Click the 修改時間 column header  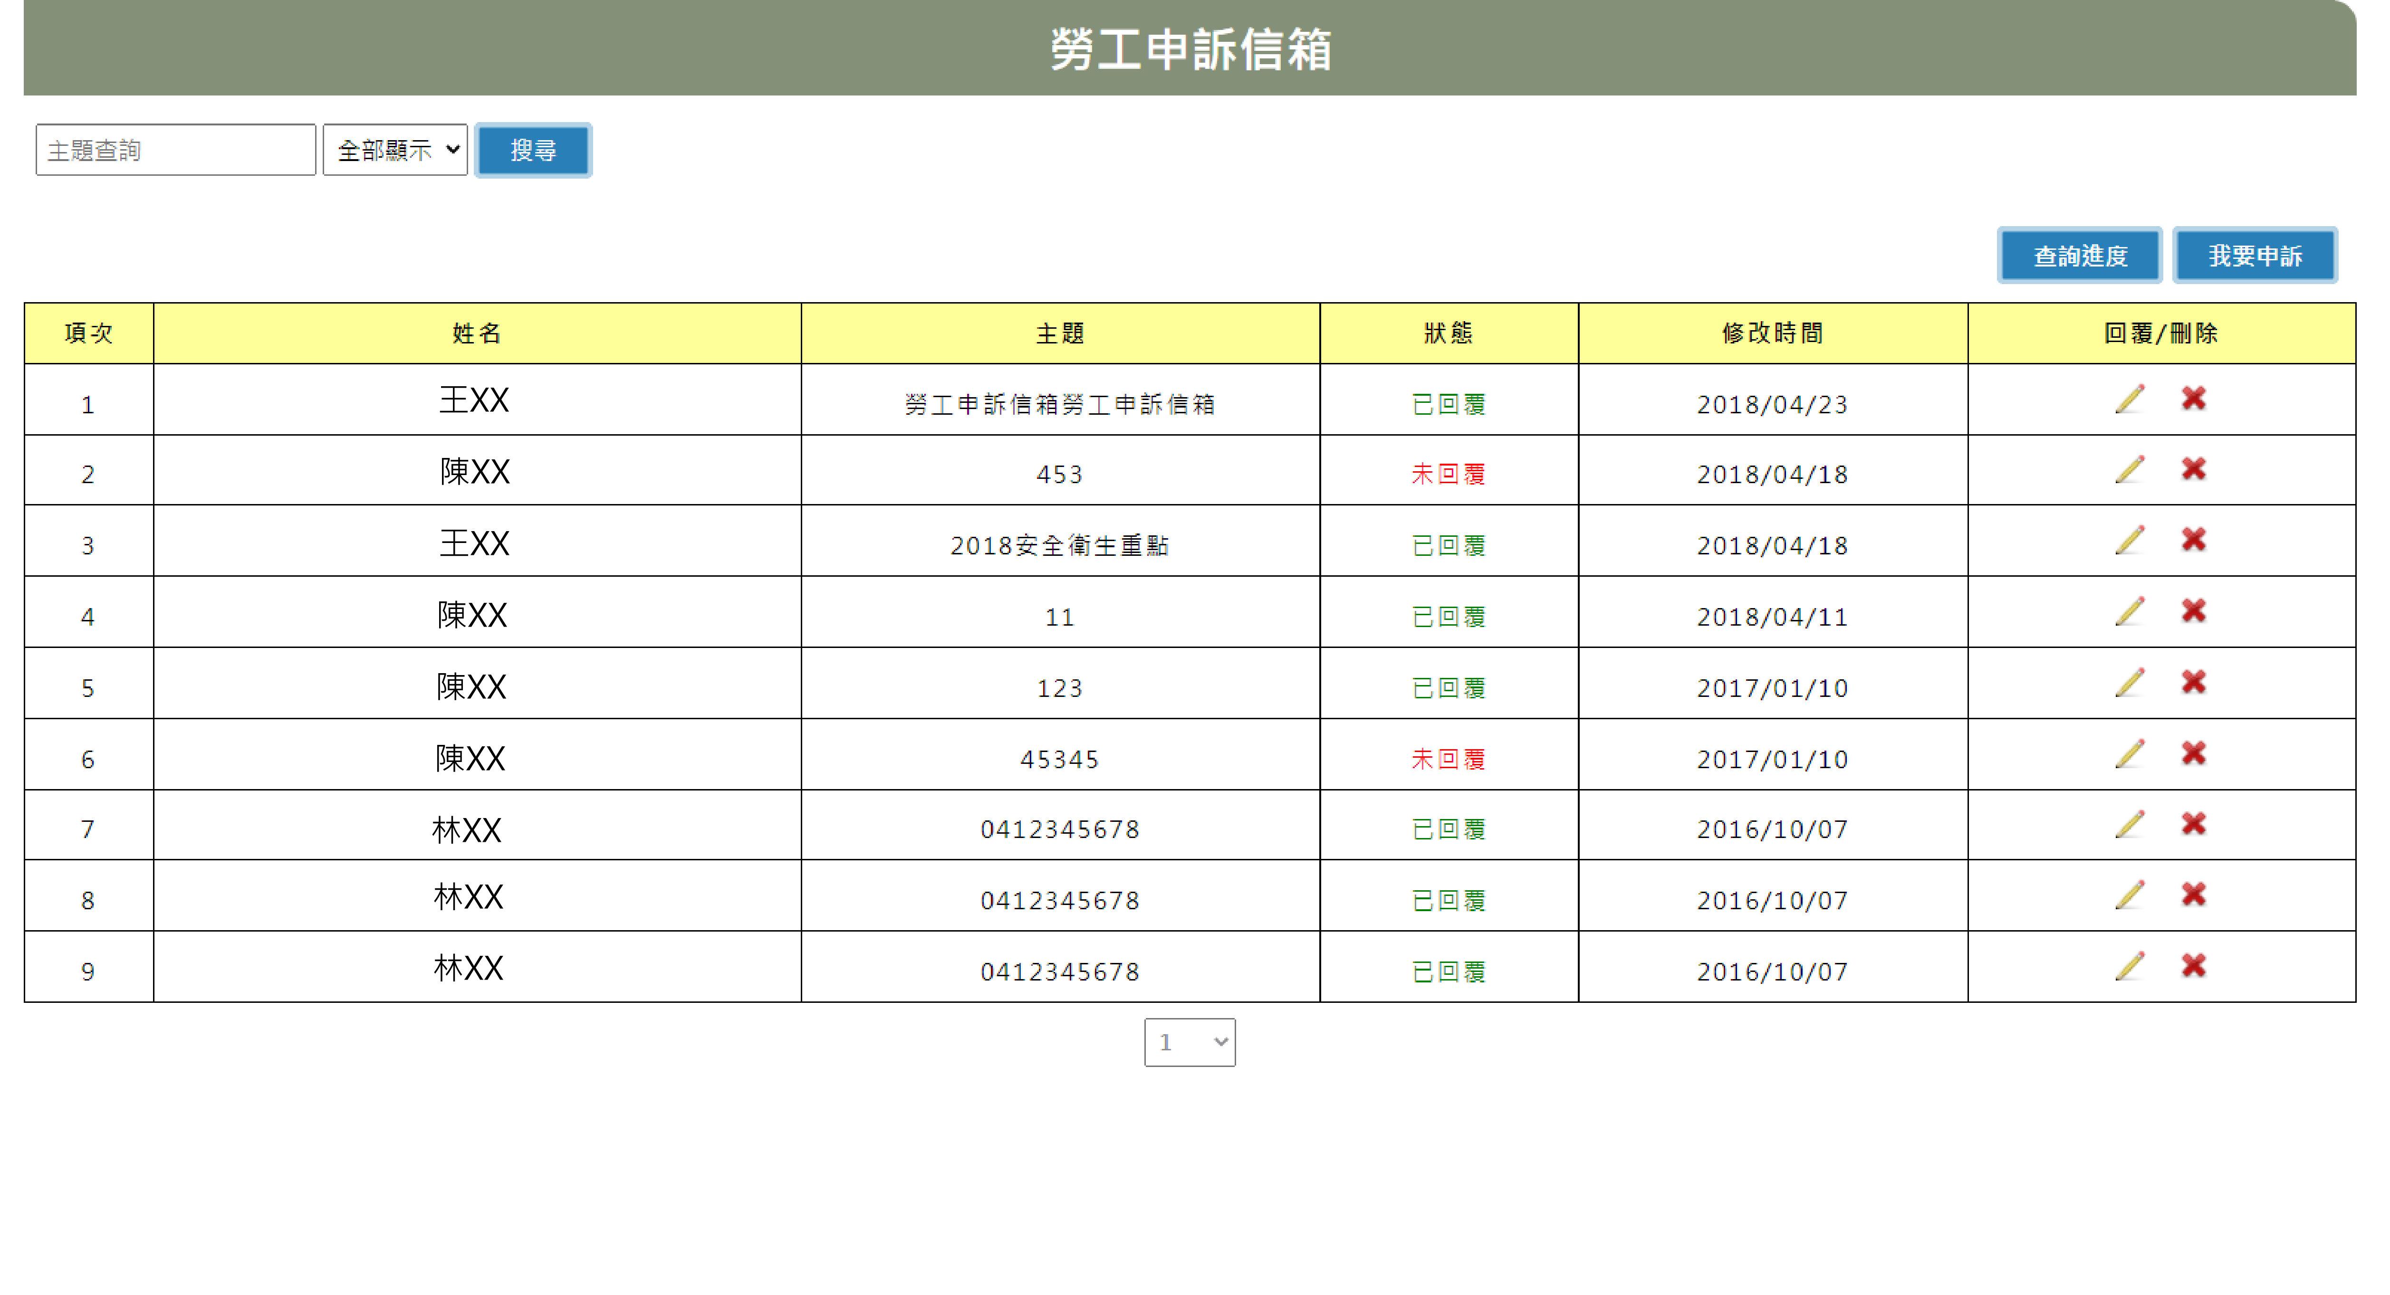point(1772,333)
